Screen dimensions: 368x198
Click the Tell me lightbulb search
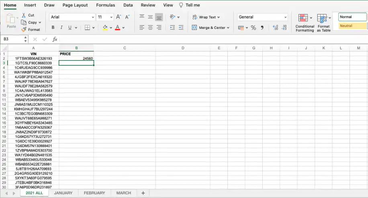click(190, 5)
